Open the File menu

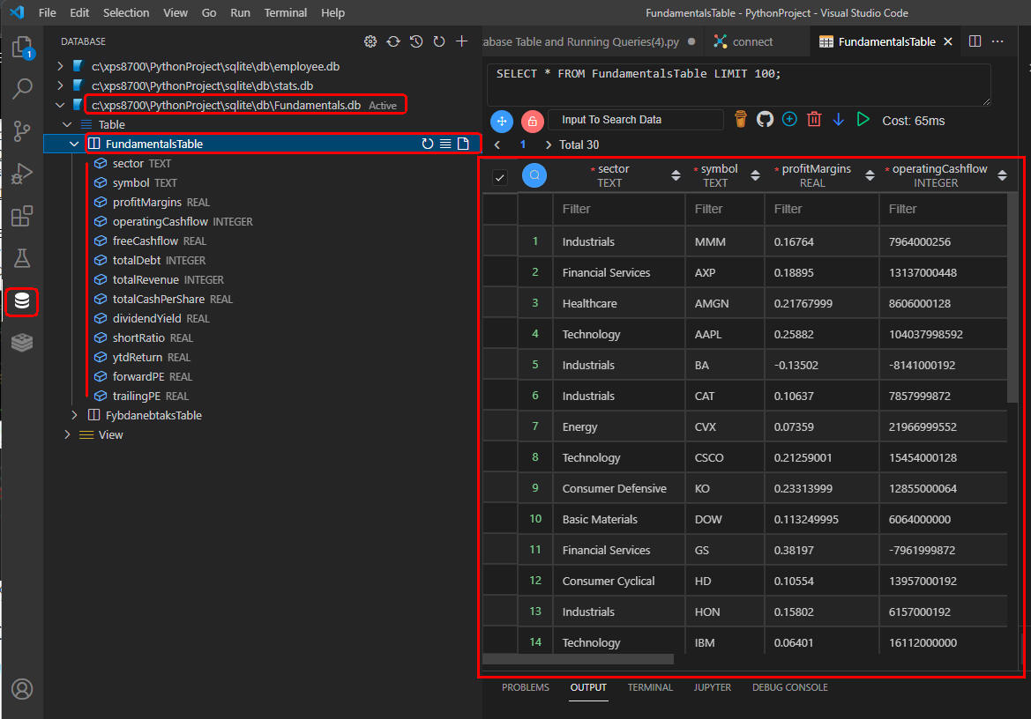point(48,12)
